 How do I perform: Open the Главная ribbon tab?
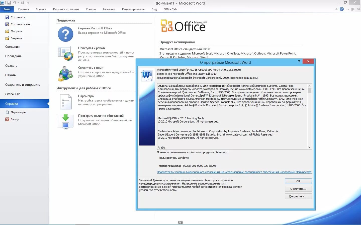[x=24, y=9]
